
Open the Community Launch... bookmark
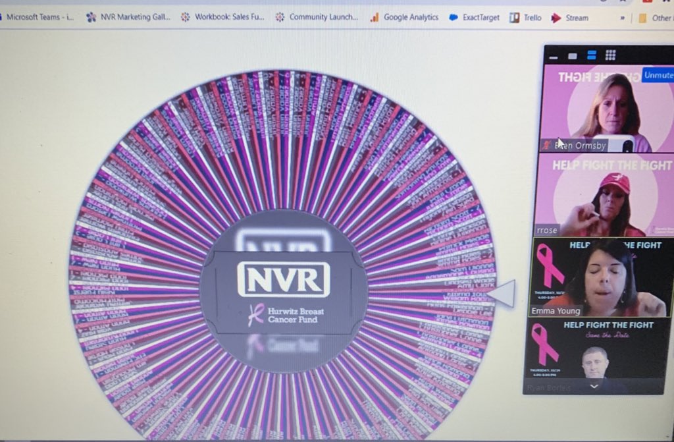pos(317,17)
